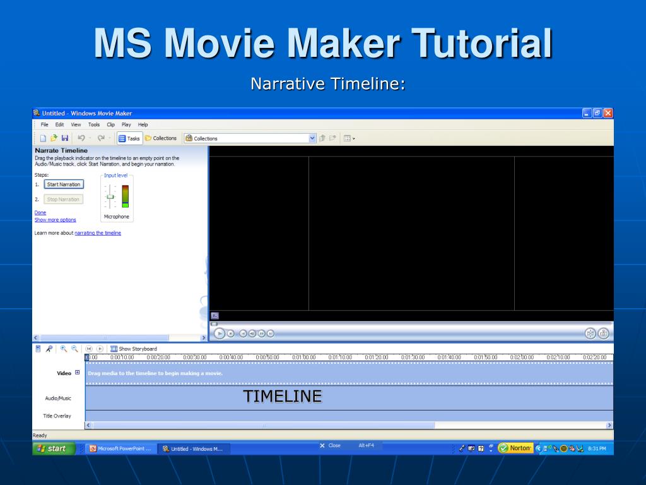Click the Show Storyboard button
The width and height of the screenshot is (646, 485).
pos(134,349)
